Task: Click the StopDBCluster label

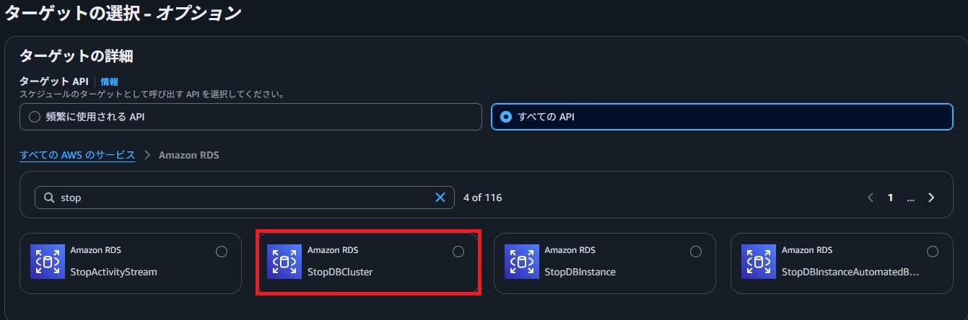Action: click(x=340, y=272)
